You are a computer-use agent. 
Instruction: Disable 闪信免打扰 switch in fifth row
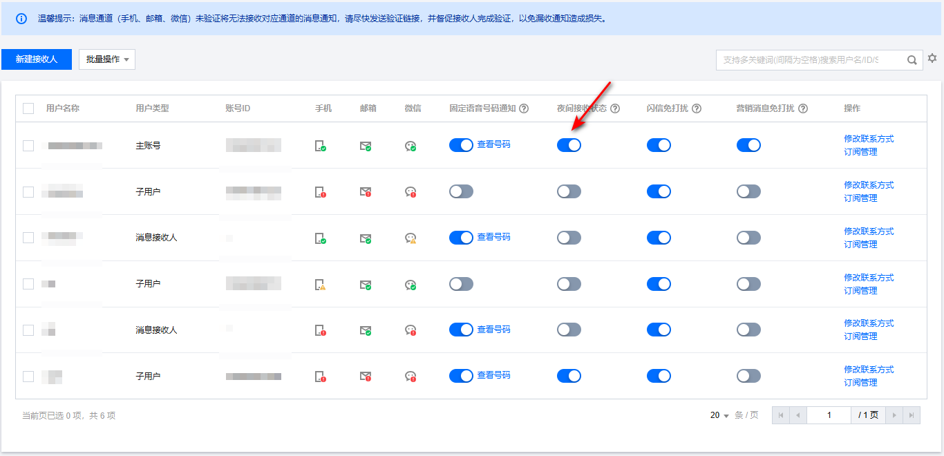(x=659, y=330)
